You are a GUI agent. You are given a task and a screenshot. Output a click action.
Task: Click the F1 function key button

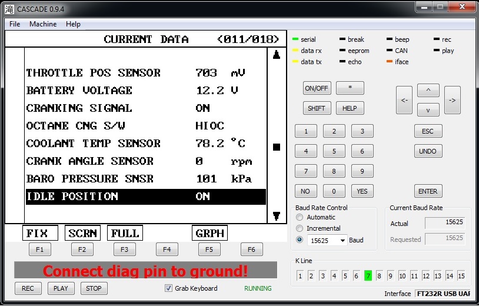coord(39,250)
